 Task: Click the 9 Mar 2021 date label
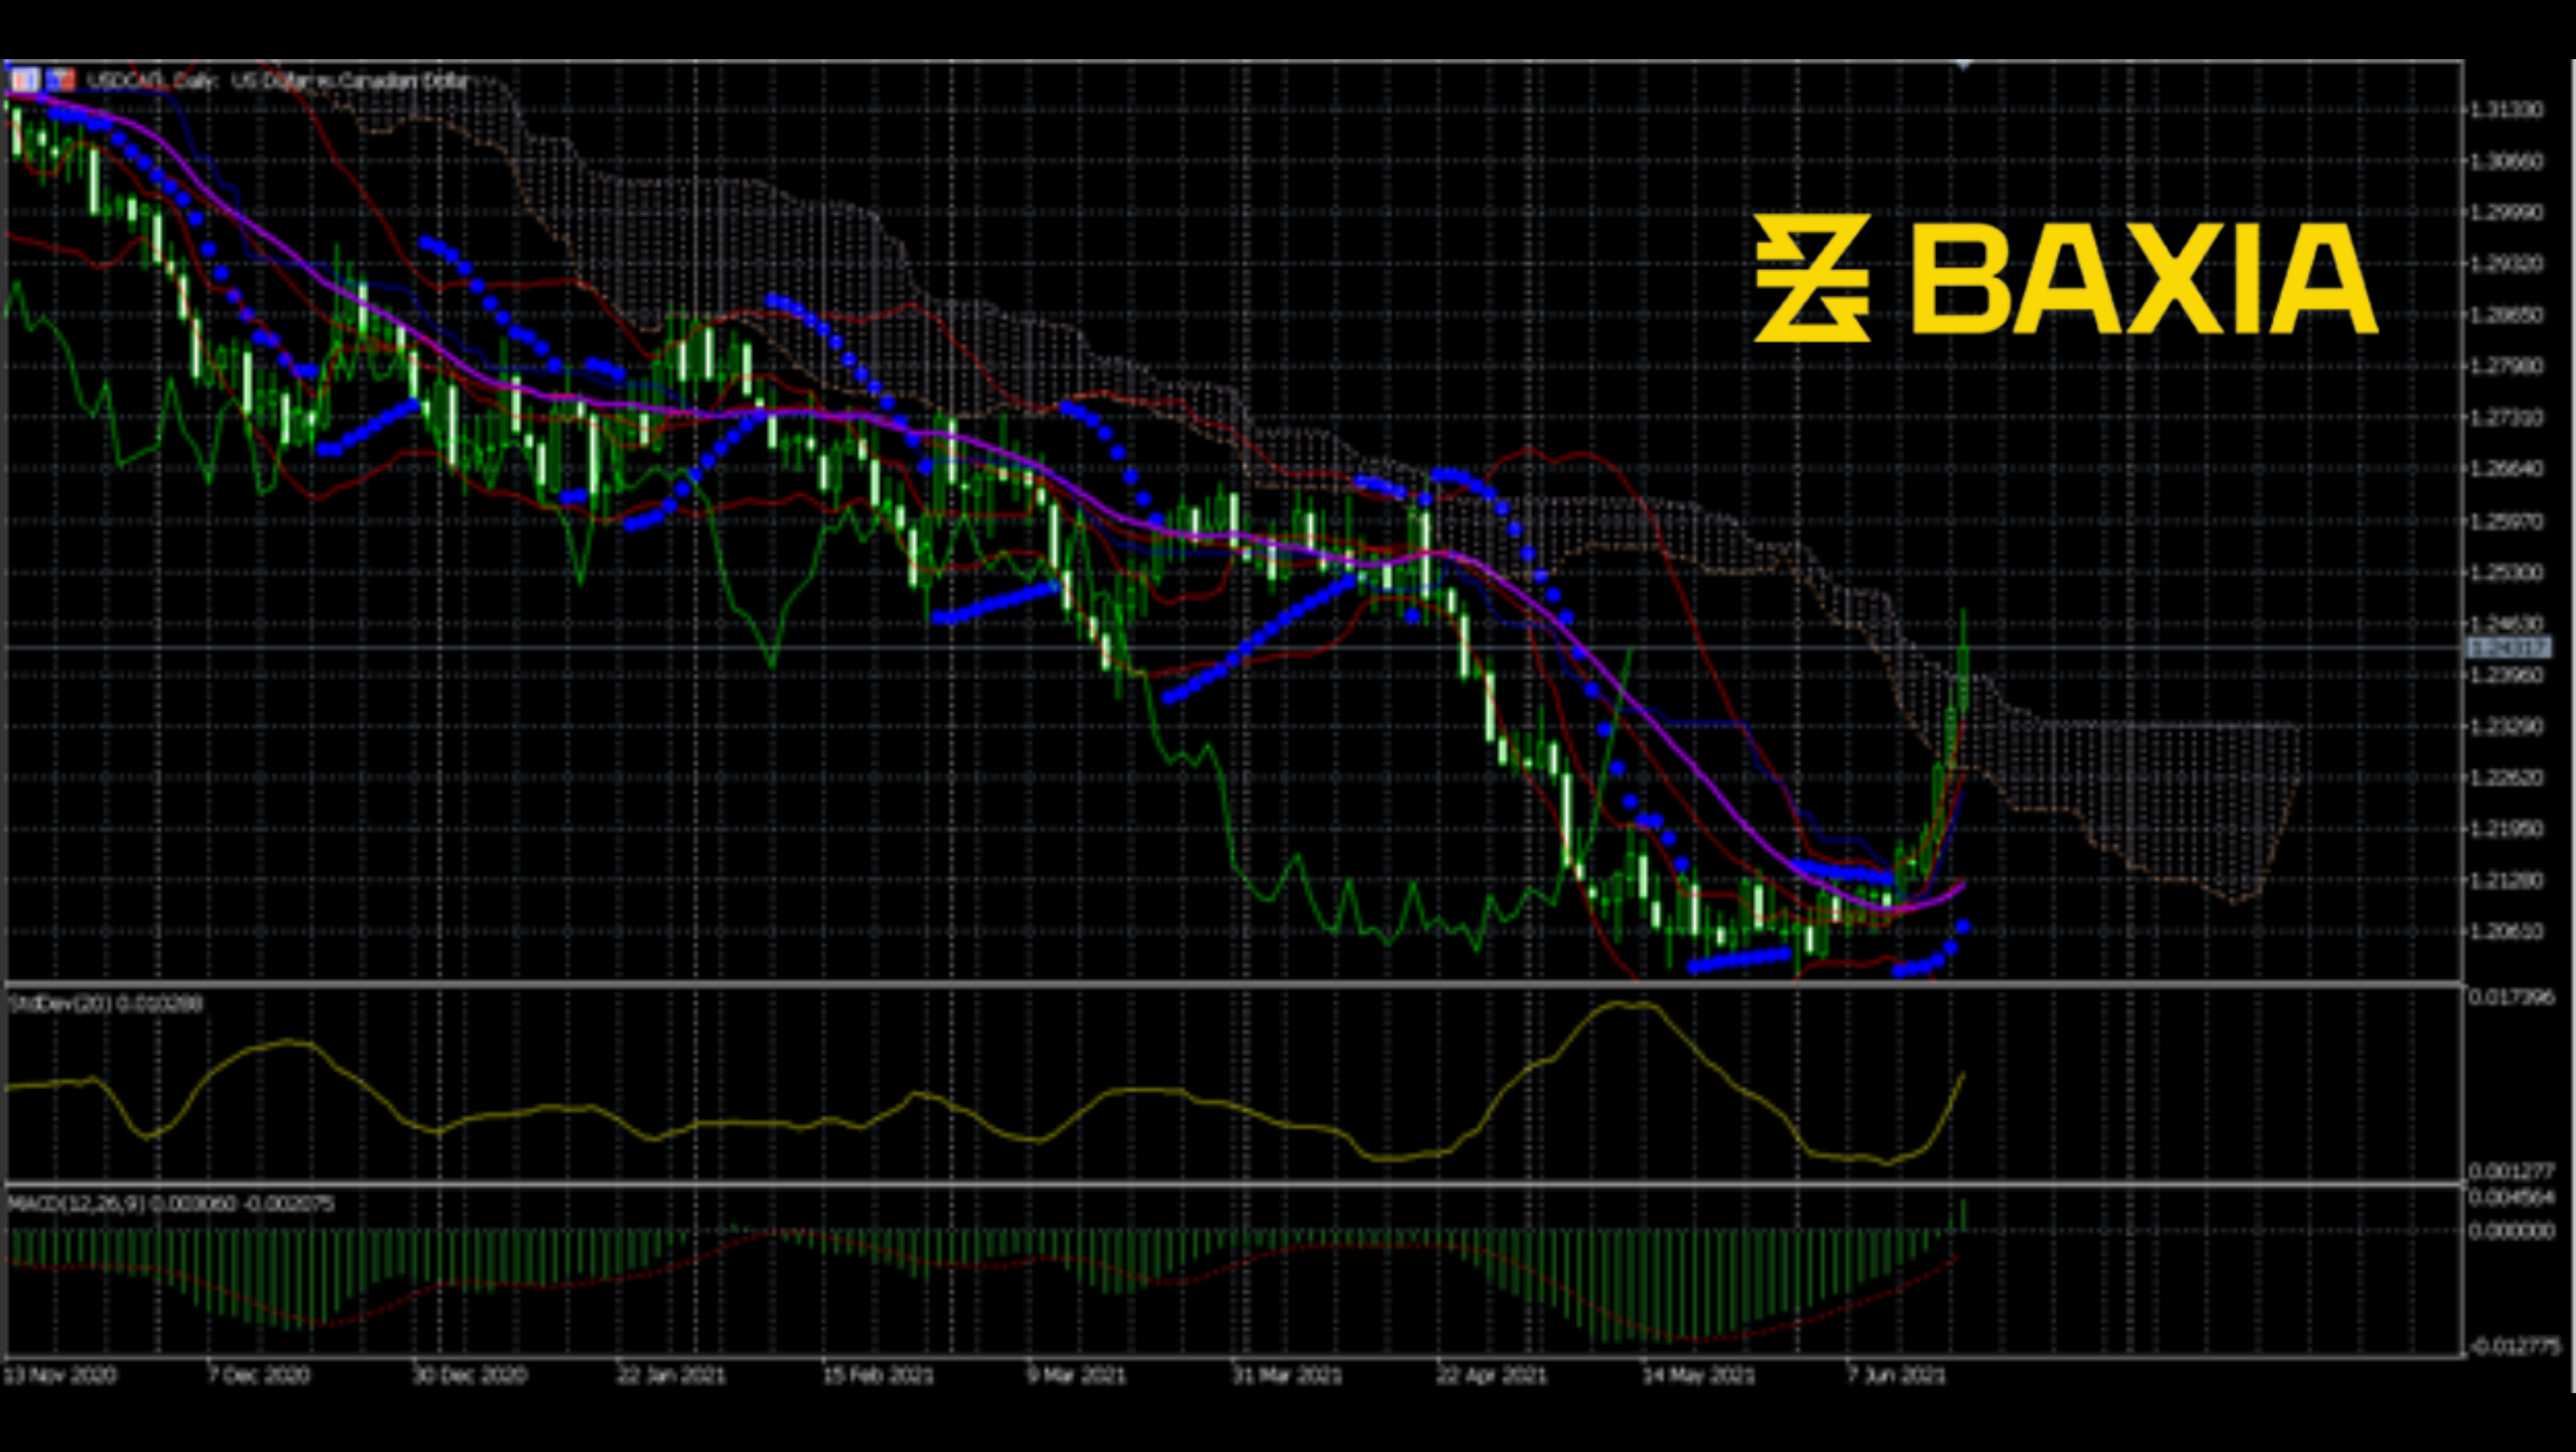pos(1076,1375)
